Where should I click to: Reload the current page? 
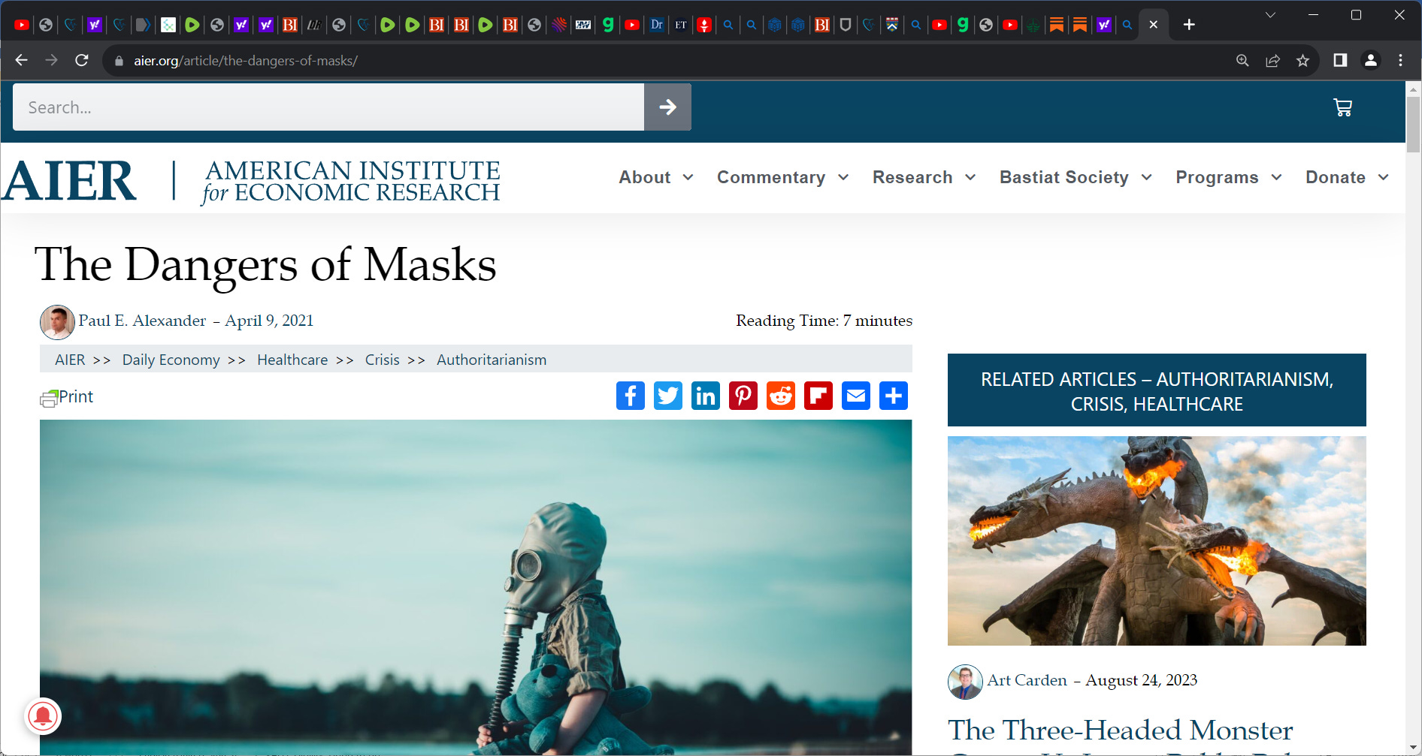point(82,60)
